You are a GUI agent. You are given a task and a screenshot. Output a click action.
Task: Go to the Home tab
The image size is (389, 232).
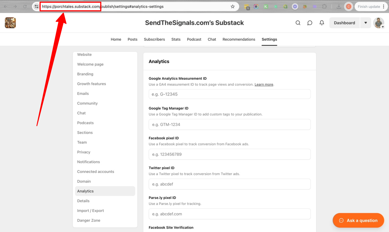[x=116, y=39]
